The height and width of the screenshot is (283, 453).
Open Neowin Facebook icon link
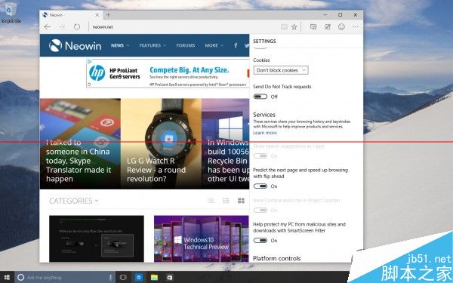coord(236,45)
